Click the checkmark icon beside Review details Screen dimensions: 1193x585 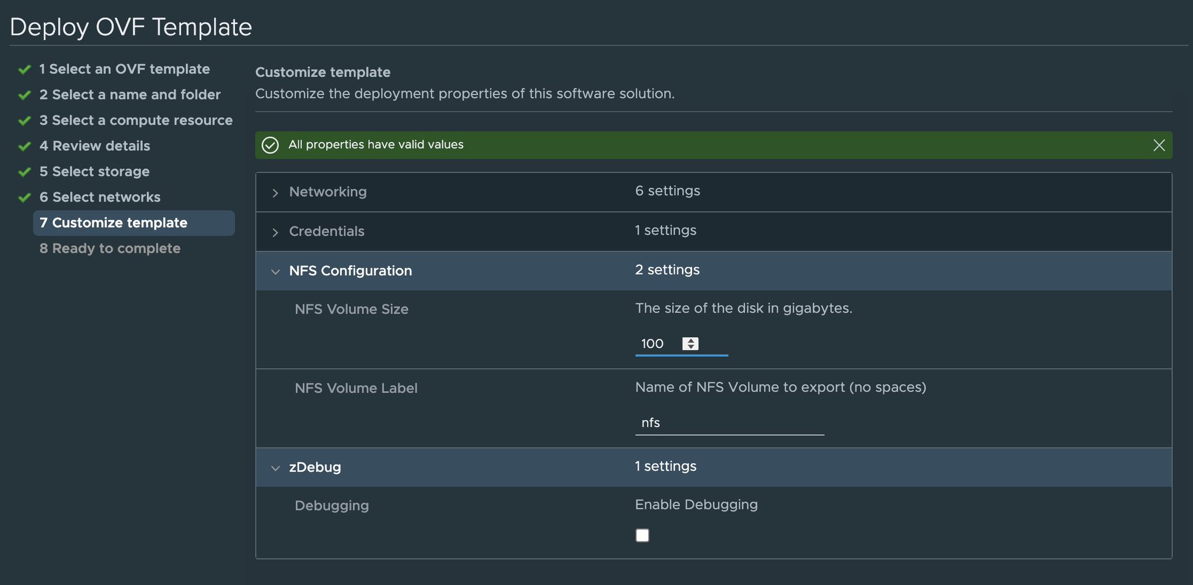click(24, 146)
